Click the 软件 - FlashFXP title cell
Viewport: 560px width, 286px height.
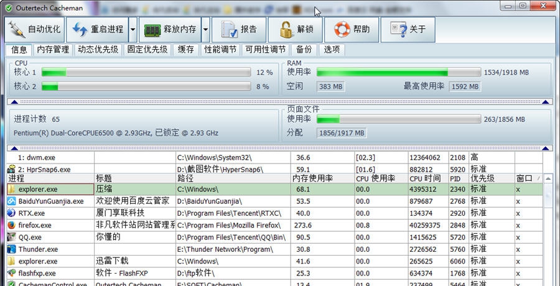click(x=135, y=273)
